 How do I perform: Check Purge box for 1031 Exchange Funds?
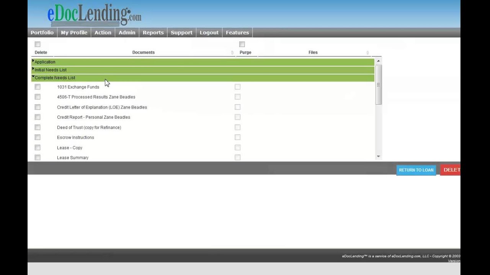(x=238, y=87)
